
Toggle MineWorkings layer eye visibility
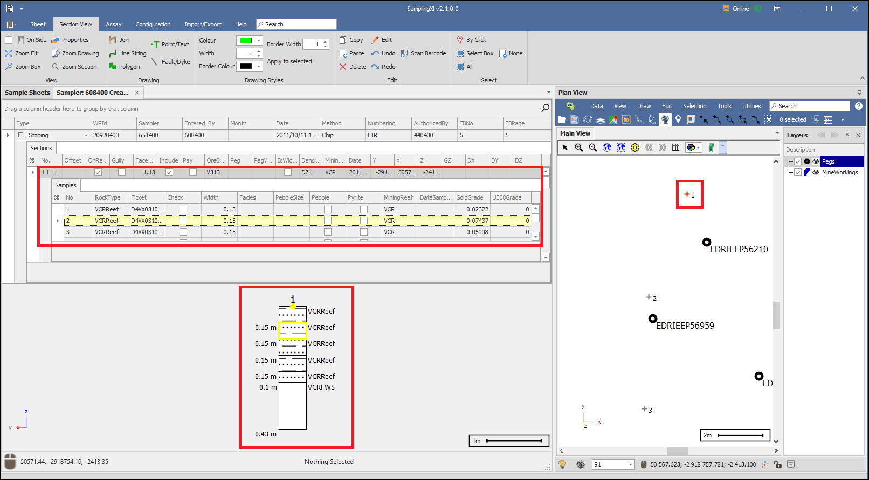tap(816, 172)
